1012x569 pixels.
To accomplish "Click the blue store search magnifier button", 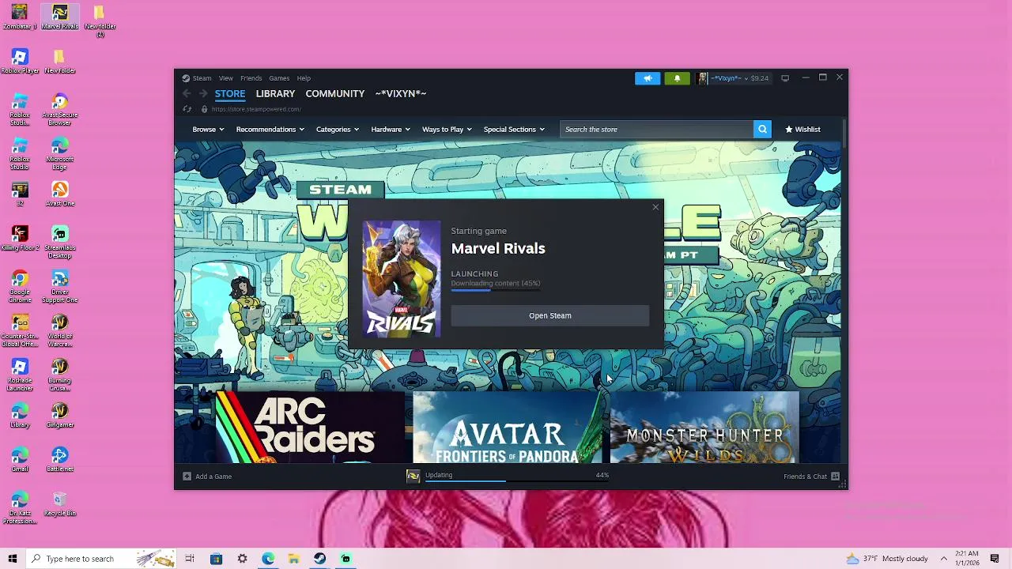I will [x=762, y=129].
